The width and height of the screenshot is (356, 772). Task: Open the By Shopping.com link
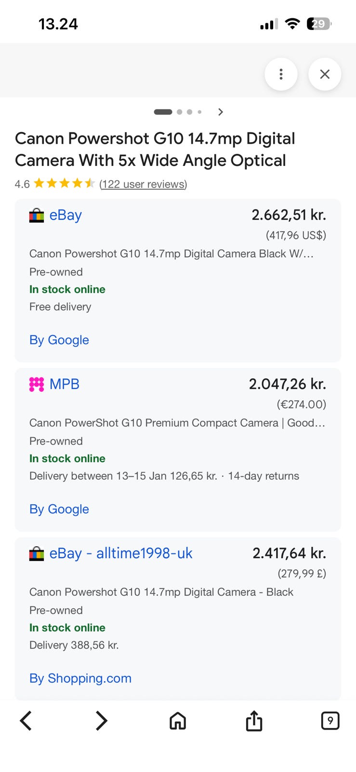pyautogui.click(x=80, y=678)
